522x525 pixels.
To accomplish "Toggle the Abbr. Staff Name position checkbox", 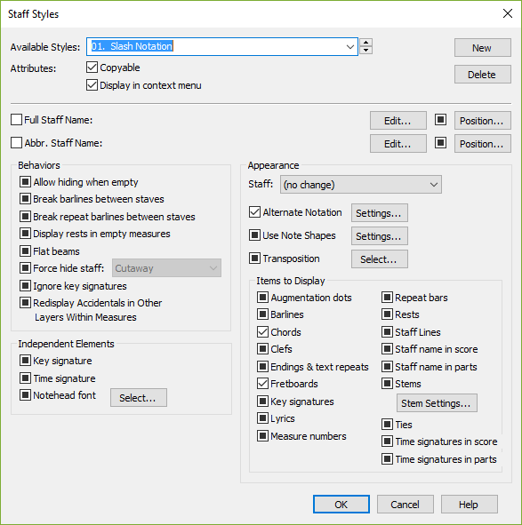I will pyautogui.click(x=440, y=143).
